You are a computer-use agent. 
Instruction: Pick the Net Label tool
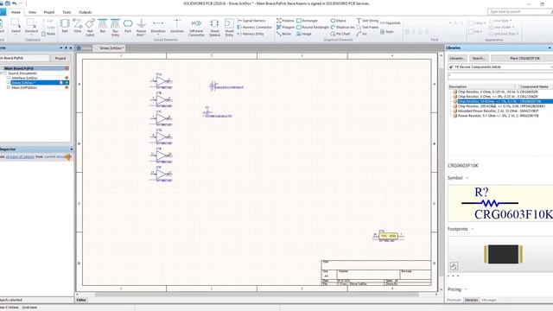(x=90, y=28)
